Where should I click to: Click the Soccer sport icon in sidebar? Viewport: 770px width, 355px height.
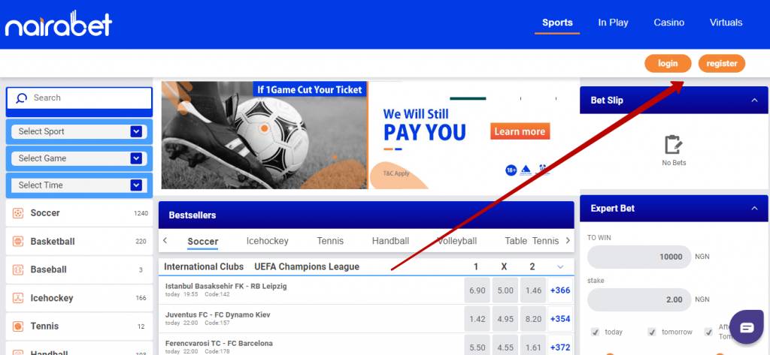[18, 213]
